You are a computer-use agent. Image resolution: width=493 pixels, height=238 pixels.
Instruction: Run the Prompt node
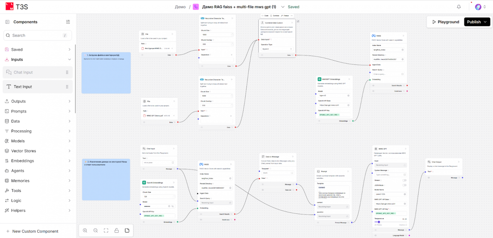(349, 171)
